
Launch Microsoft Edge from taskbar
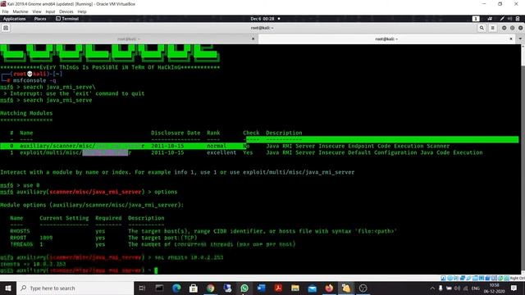click(176, 288)
